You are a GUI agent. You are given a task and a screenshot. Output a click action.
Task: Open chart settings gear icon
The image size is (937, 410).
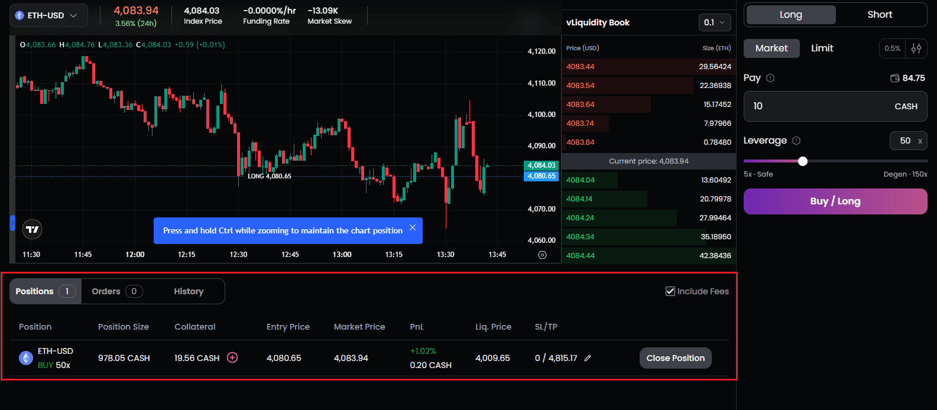pos(542,255)
